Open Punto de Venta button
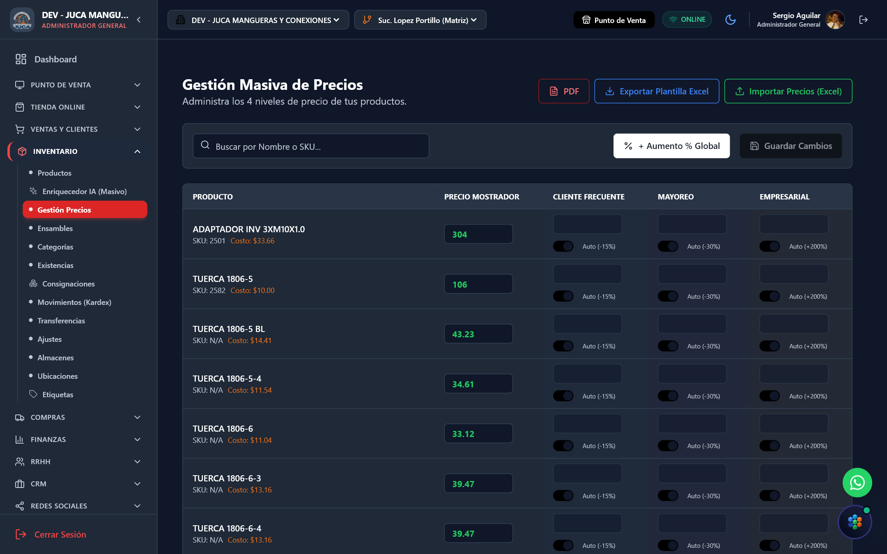The width and height of the screenshot is (887, 554). click(614, 20)
